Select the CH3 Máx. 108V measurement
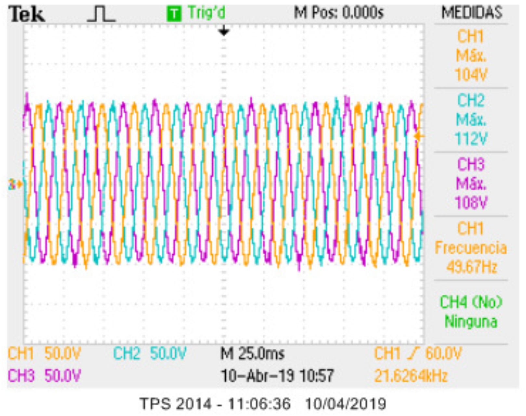 tap(471, 184)
